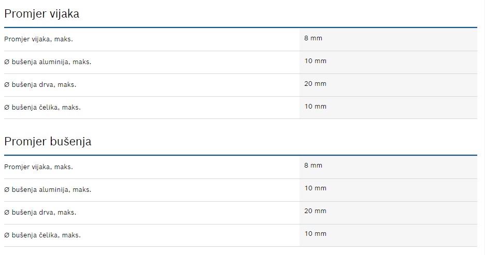Image resolution: width=485 pixels, height=255 pixels.
Task: Click the "Promjer bušenja" section heading
Action: tap(48, 141)
